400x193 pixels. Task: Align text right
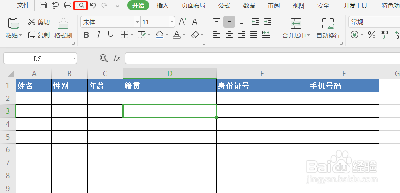click(x=242, y=35)
